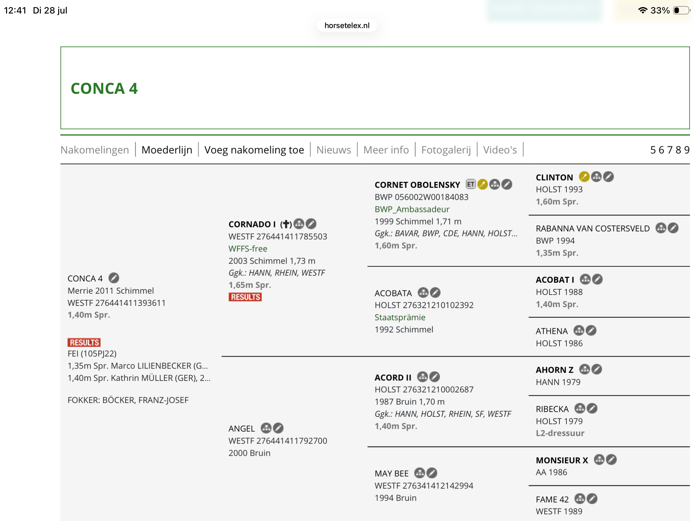Open the BWP_Ambassadeur link
The image size is (694, 521).
click(412, 209)
